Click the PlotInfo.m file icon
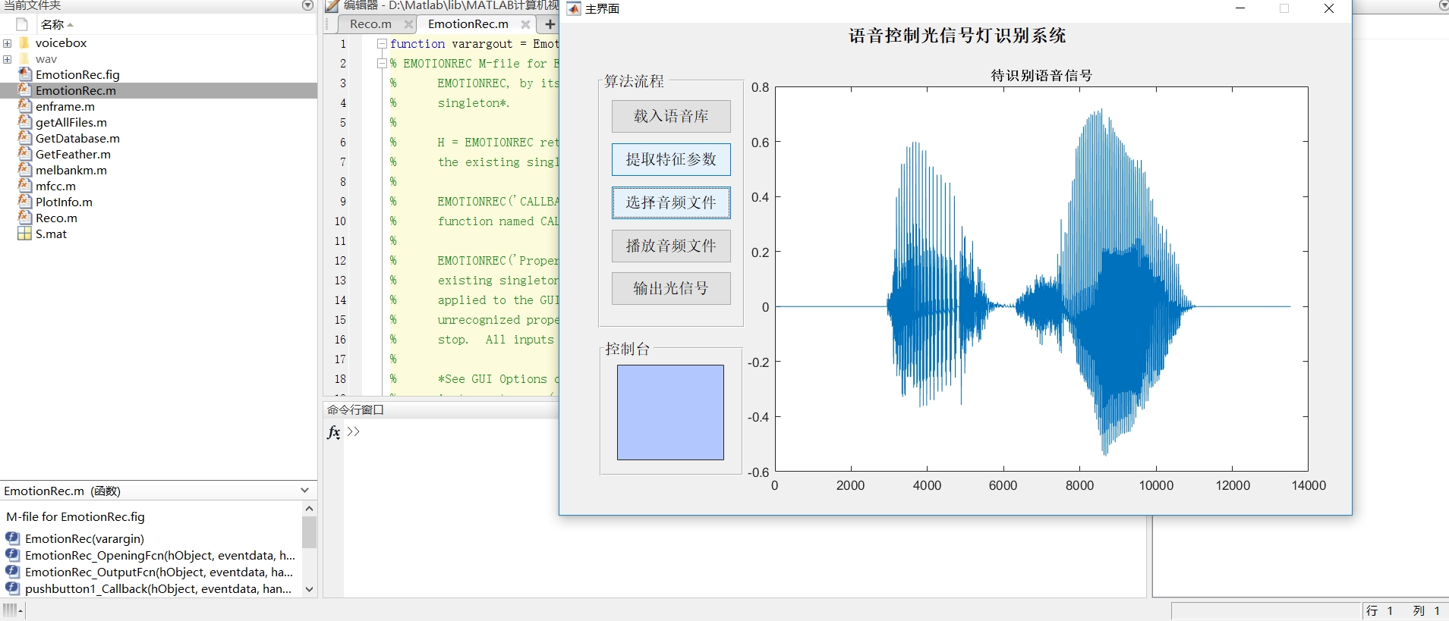Viewport: 1449px width, 621px height. pyautogui.click(x=25, y=202)
